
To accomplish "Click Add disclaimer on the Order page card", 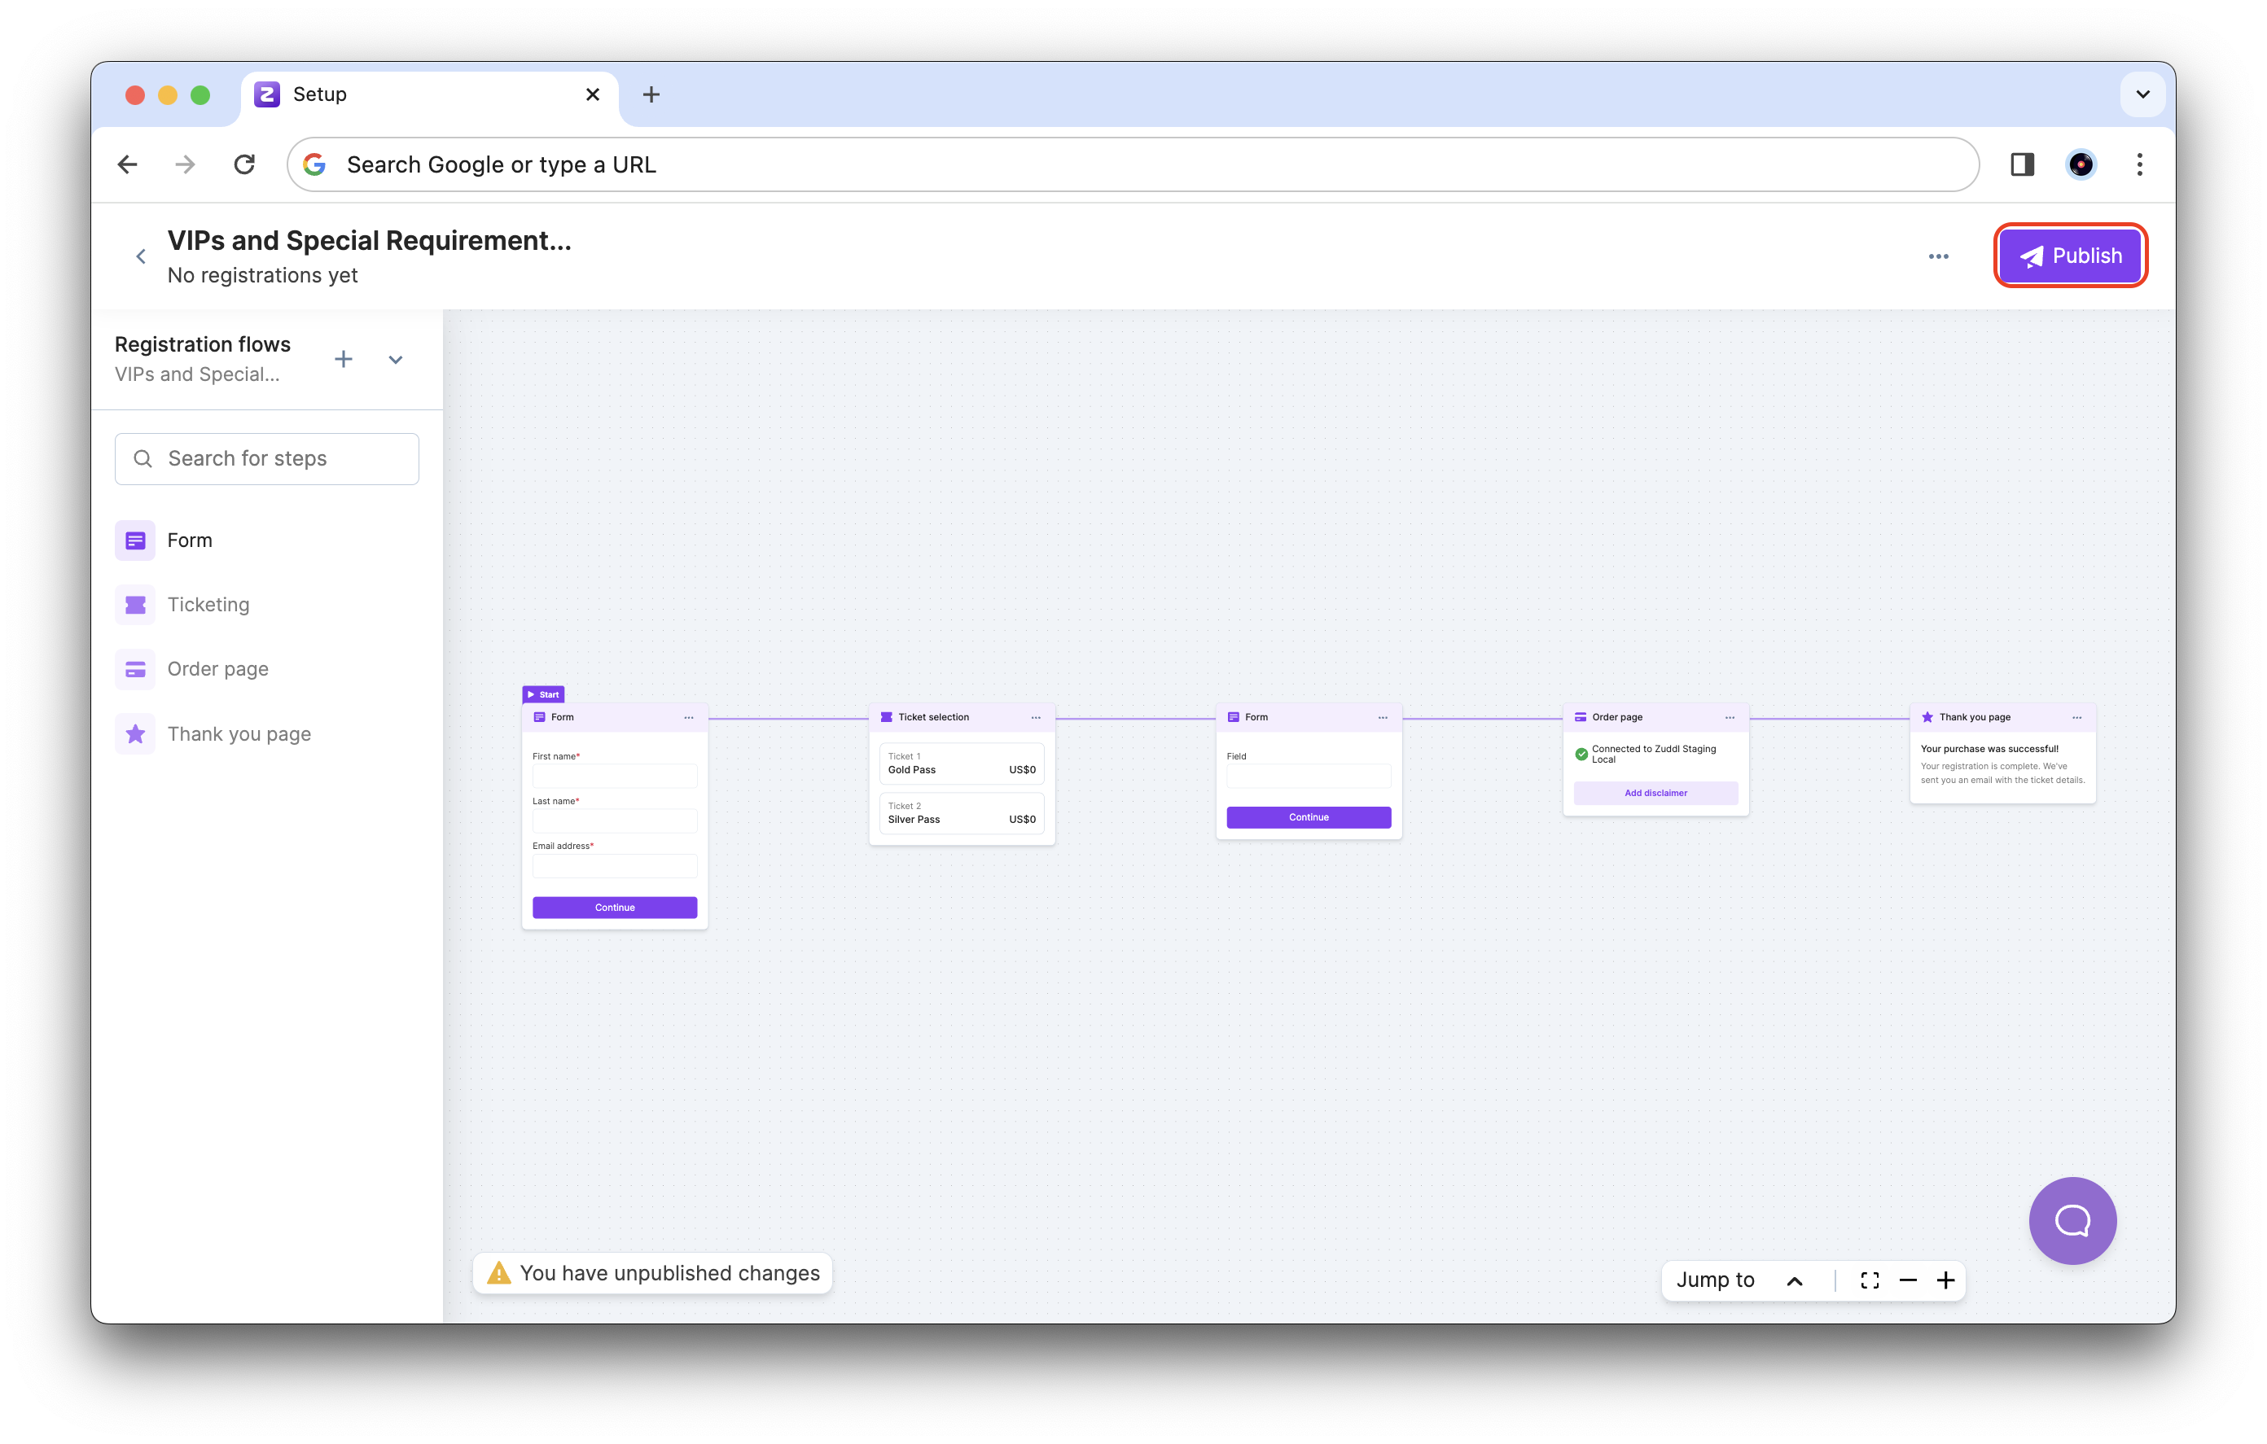I will (x=1655, y=793).
